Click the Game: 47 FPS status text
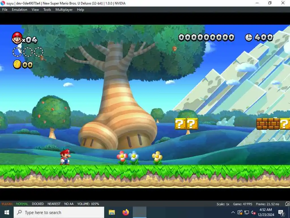 [x=242, y=204]
